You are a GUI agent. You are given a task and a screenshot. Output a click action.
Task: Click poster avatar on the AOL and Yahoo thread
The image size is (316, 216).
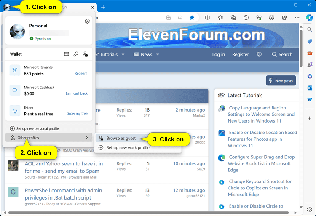click(x=13, y=165)
